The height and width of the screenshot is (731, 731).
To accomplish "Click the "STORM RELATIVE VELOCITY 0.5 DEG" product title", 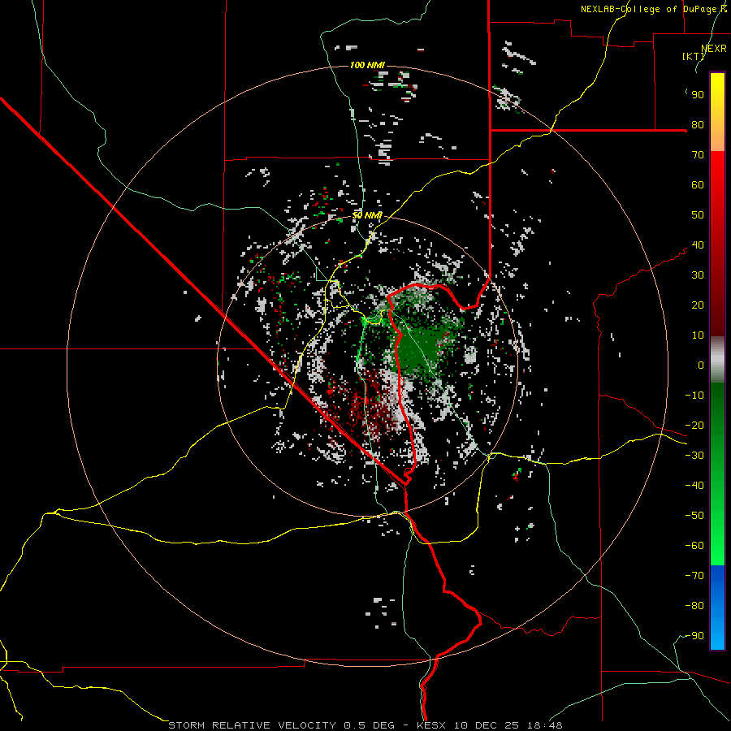I will [x=281, y=725].
